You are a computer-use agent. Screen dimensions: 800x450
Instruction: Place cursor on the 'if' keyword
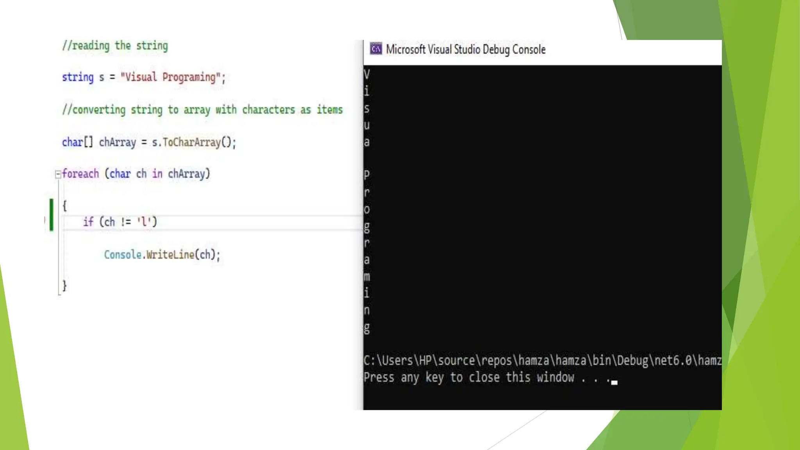click(x=88, y=222)
